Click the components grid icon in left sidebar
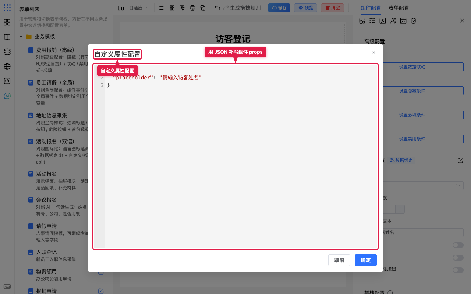The height and width of the screenshot is (294, 471). tap(7, 22)
